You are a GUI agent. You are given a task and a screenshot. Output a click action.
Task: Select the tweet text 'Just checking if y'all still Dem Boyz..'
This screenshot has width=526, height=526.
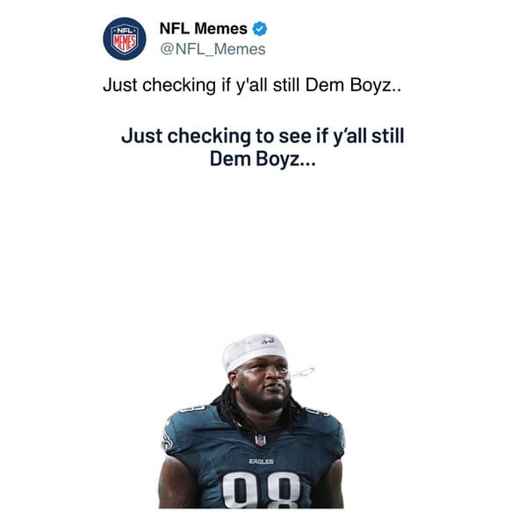coord(252,85)
